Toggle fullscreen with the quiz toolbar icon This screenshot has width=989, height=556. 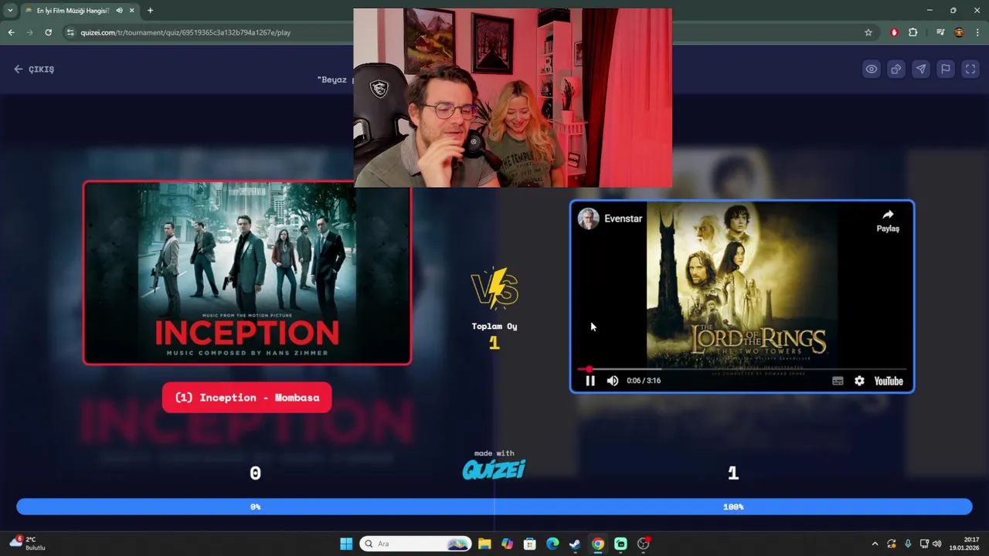click(x=970, y=69)
